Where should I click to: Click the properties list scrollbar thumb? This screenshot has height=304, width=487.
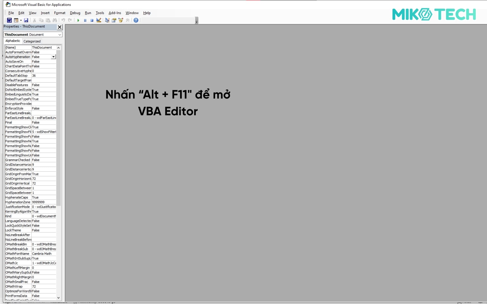pyautogui.click(x=59, y=128)
